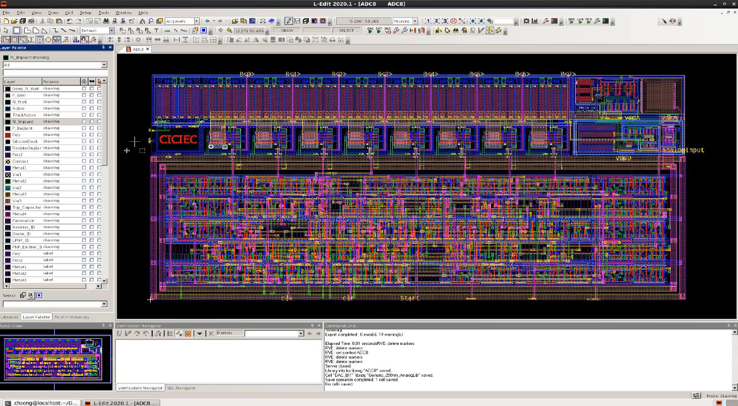Image resolution: width=738 pixels, height=406 pixels.
Task: Click the Layer column header
Action: point(22,81)
